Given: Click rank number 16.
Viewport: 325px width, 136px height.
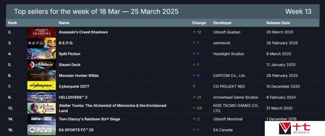Looking at the screenshot, I should coord(11,130).
